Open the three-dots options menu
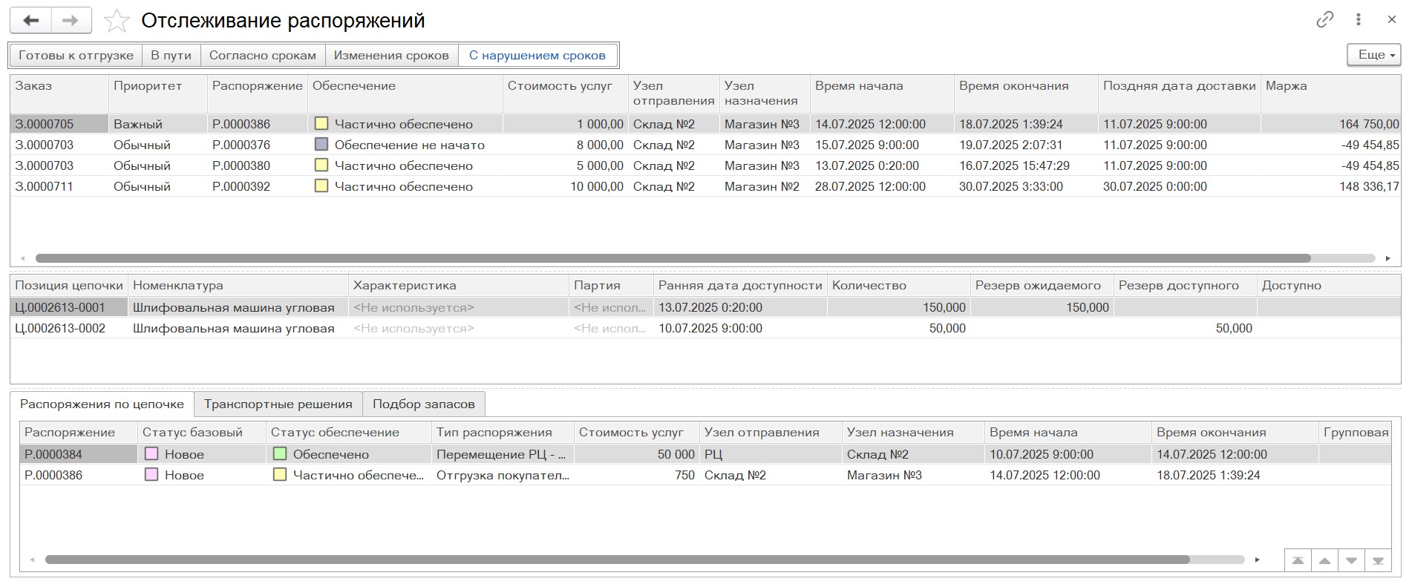The height and width of the screenshot is (587, 1412). pos(1359,20)
